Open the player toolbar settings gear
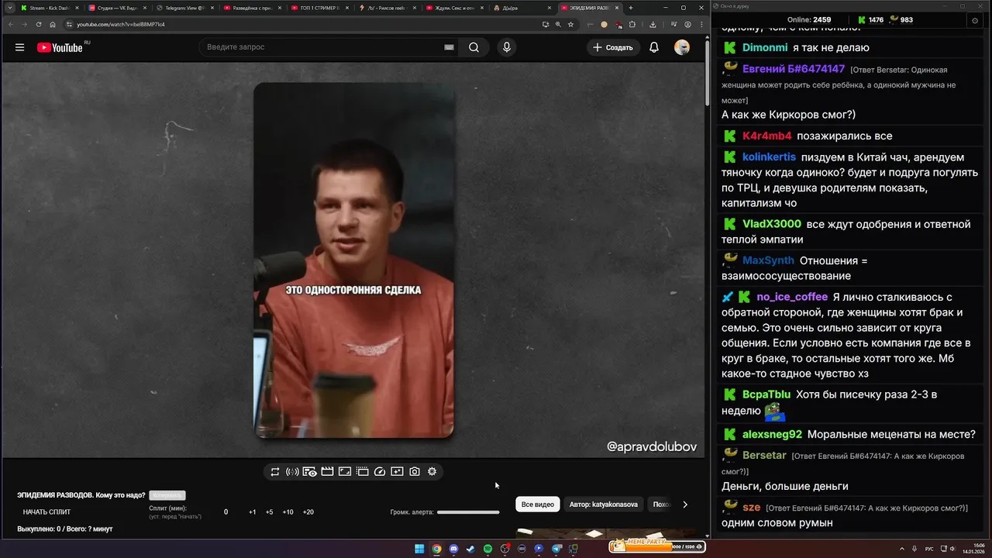992x558 pixels. (x=432, y=471)
